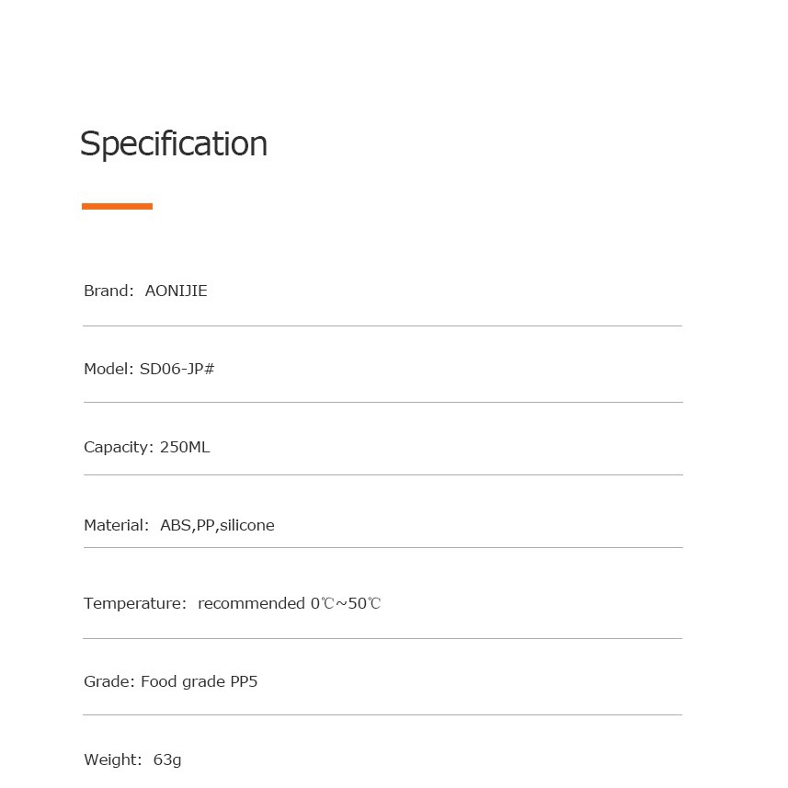Click the Weight label

coord(113,759)
